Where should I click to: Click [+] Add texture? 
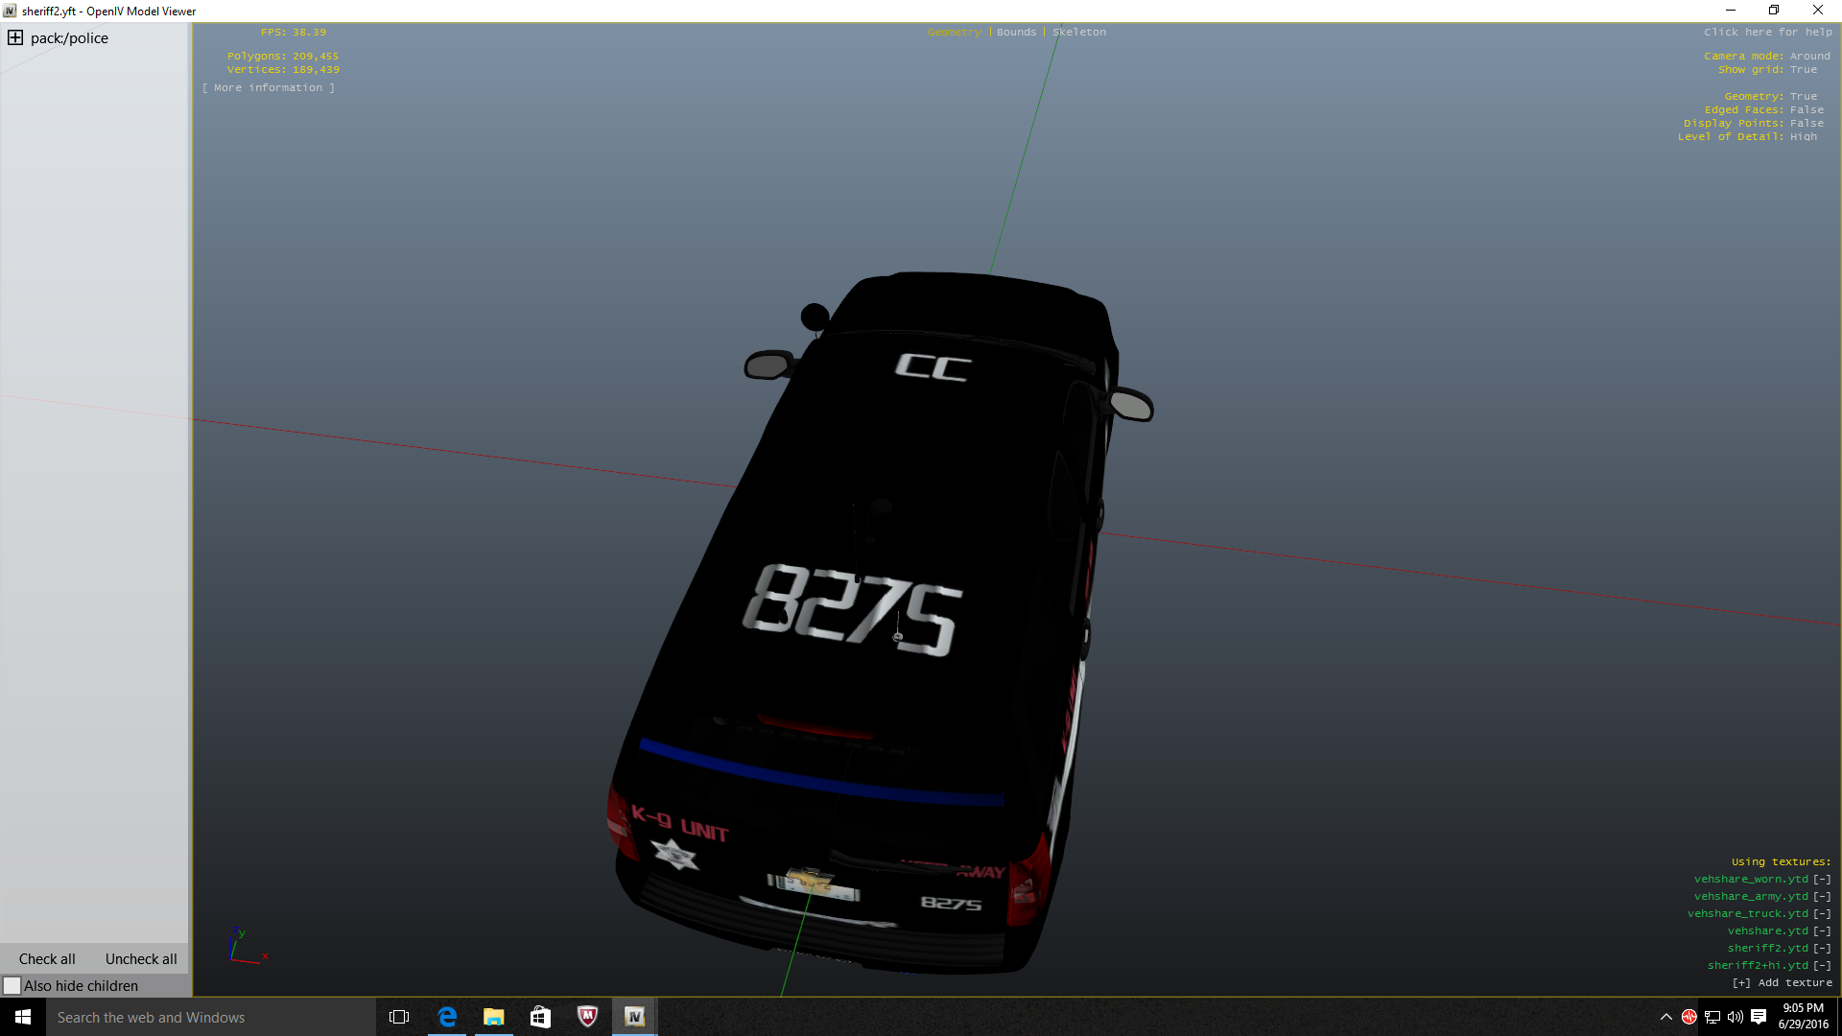(x=1782, y=982)
